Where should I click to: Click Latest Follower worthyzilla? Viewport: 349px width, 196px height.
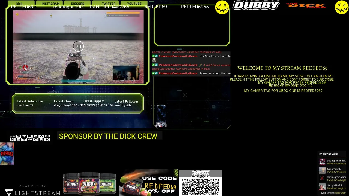click(127, 103)
